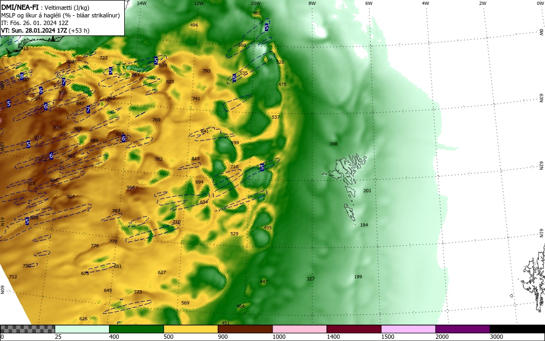Click the map value 793
Screen dimensions: 545x341
click(x=207, y=71)
